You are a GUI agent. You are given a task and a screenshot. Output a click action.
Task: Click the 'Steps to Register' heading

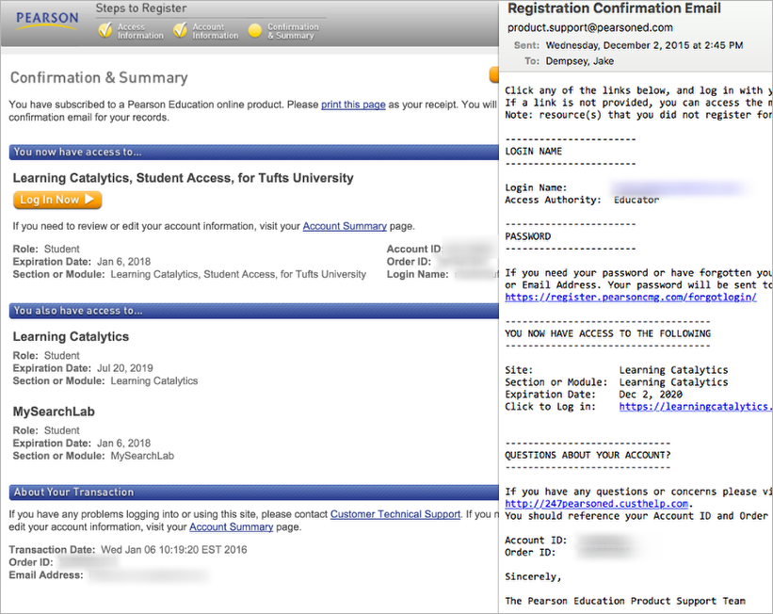(x=141, y=8)
